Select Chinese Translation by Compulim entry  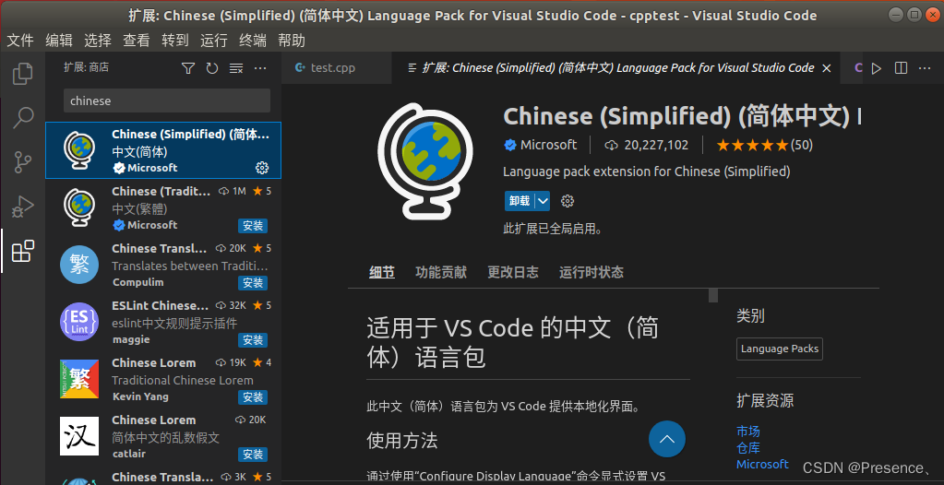click(163, 265)
